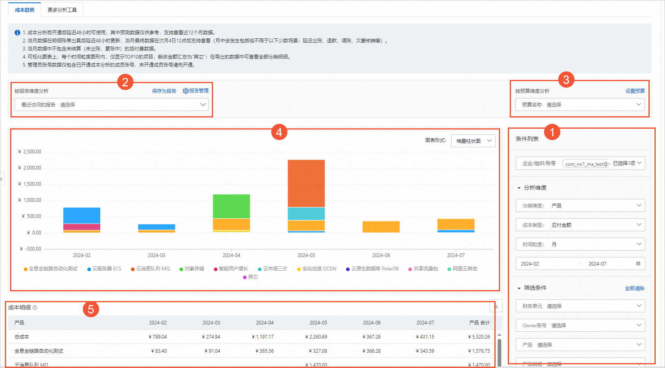Viewport: 665px width, 368px height.
Task: Click the collapse arrow on the left edge
Action: coord(2,178)
